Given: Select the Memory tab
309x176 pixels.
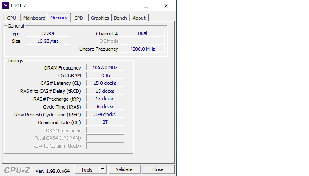Looking at the screenshot, I should (x=59, y=18).
